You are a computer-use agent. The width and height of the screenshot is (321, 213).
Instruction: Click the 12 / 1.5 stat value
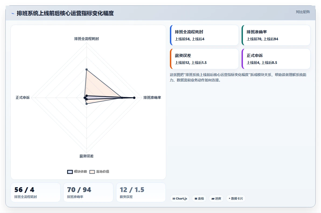132,190
